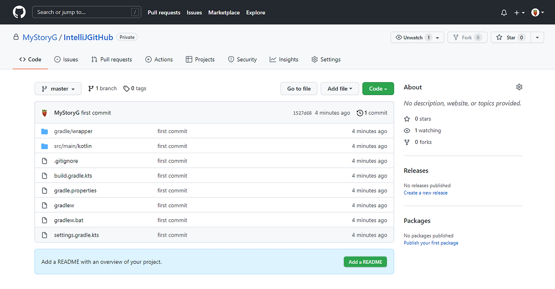This screenshot has width=555, height=289.
Task: Switch to the repository Issues tab
Action: [x=66, y=59]
